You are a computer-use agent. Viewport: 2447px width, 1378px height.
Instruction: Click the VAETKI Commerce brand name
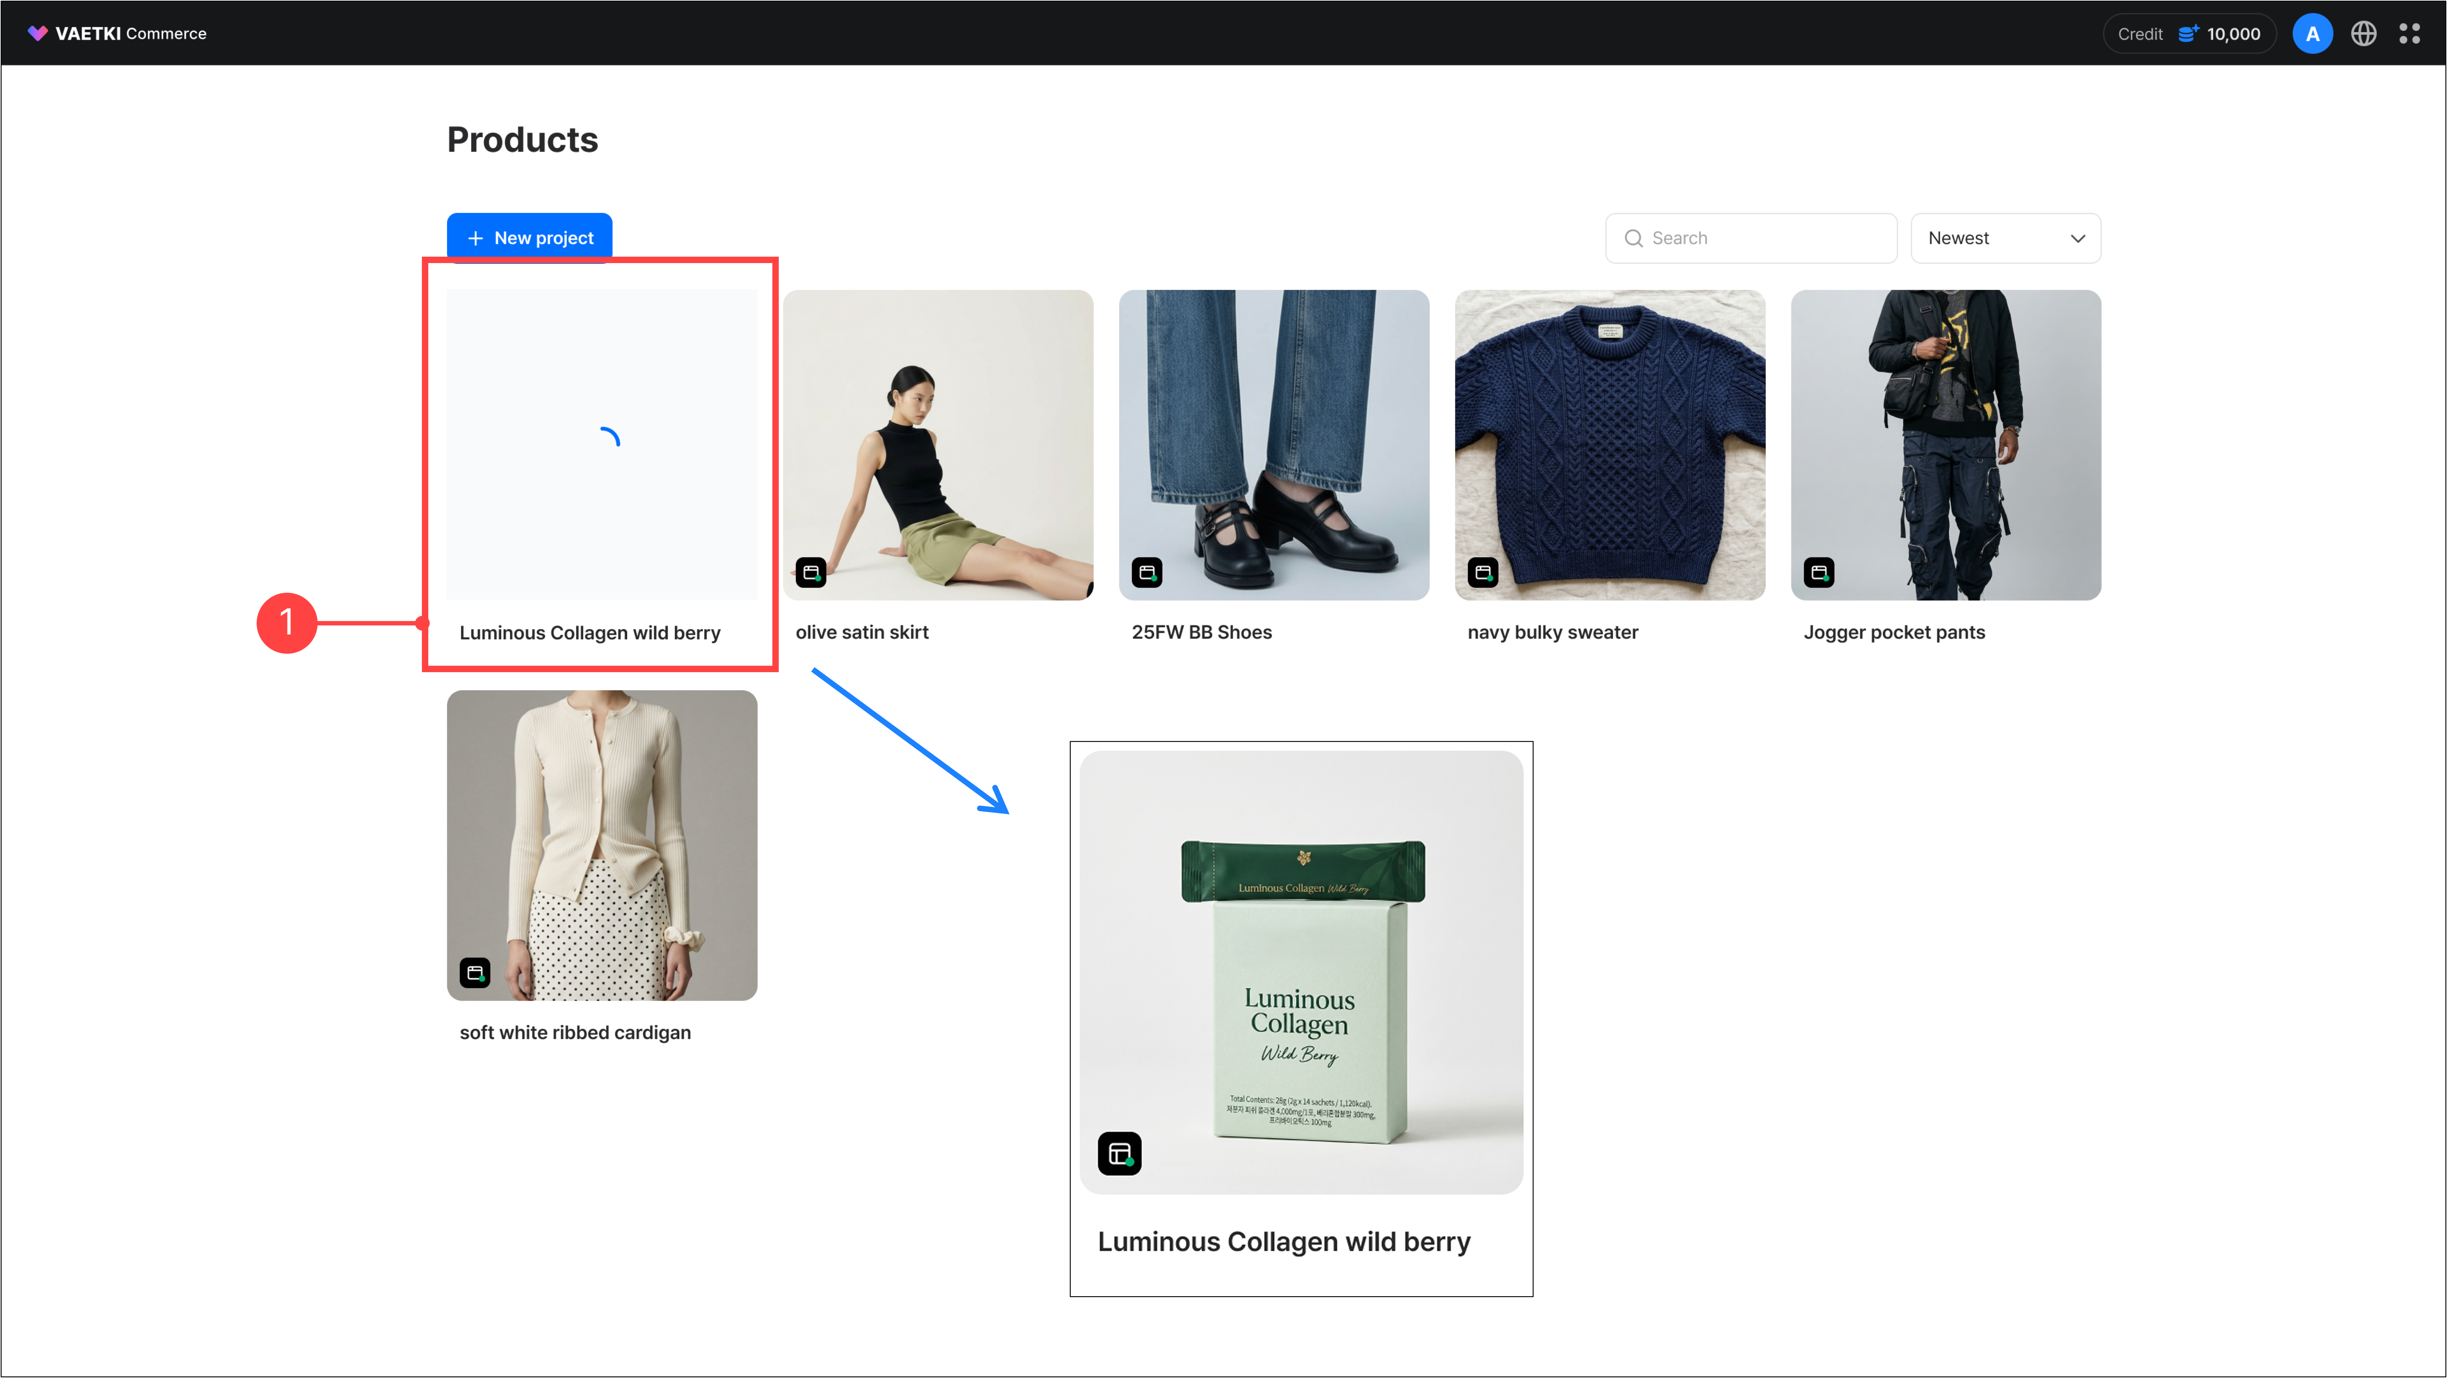click(131, 33)
